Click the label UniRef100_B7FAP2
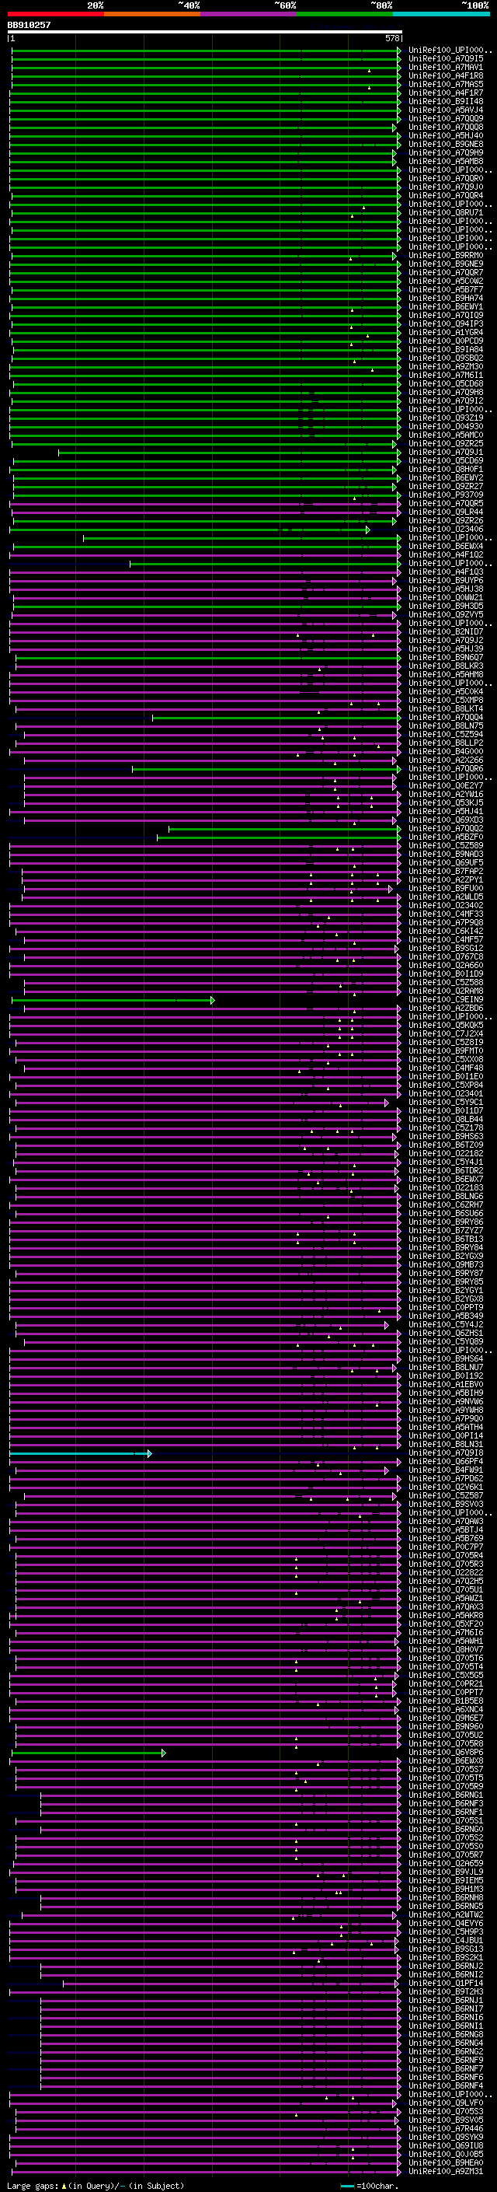497x2192 pixels. 446,872
